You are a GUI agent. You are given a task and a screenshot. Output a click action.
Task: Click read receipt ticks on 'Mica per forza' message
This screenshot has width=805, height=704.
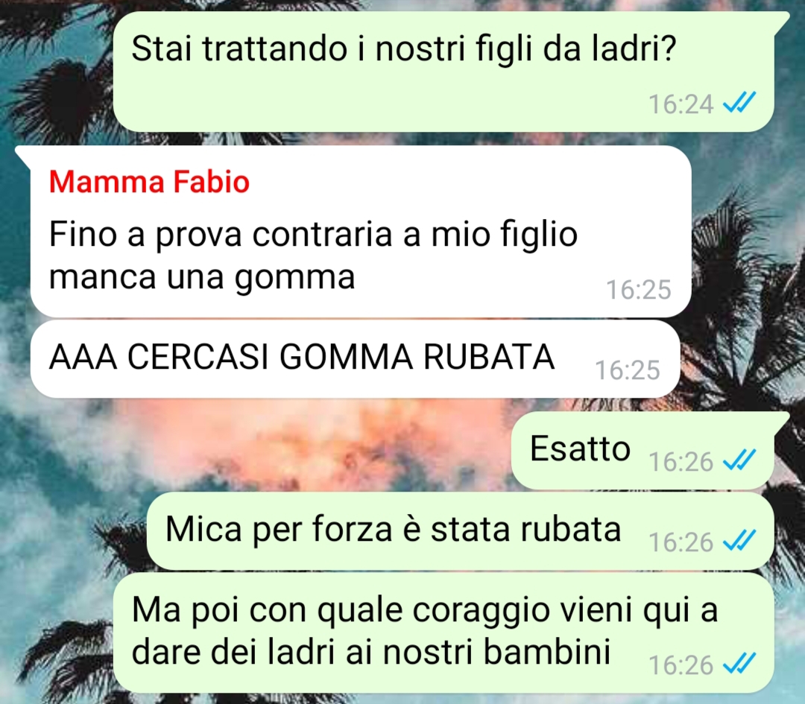(739, 541)
